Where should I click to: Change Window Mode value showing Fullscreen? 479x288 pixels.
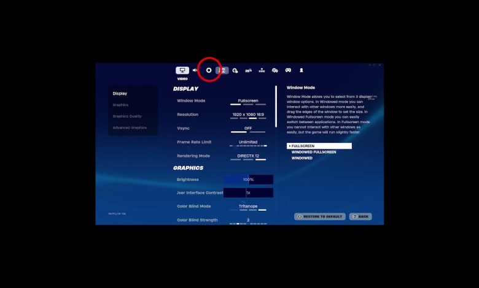coord(248,102)
